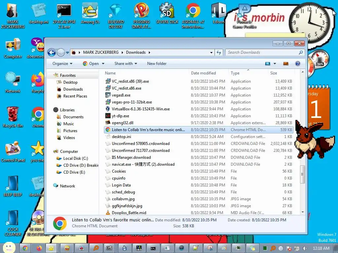Select the Documents library
Screen dimensions: 338x253
pyautogui.click(x=73, y=117)
